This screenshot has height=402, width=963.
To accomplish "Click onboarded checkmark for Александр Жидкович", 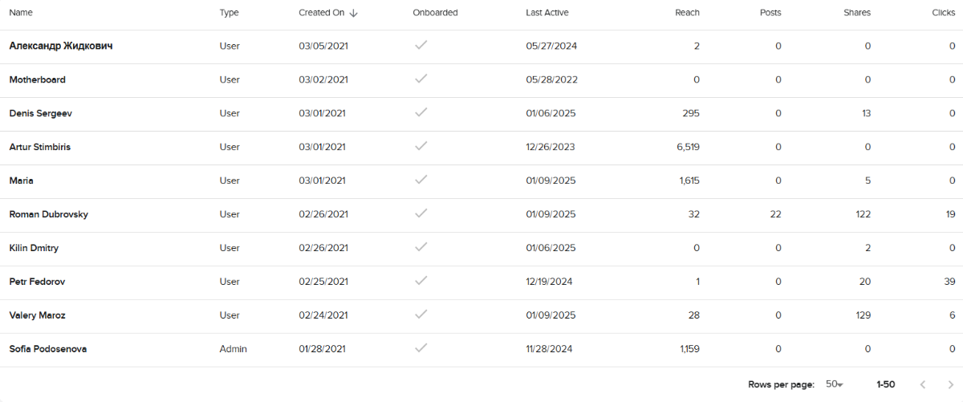I will click(x=421, y=46).
